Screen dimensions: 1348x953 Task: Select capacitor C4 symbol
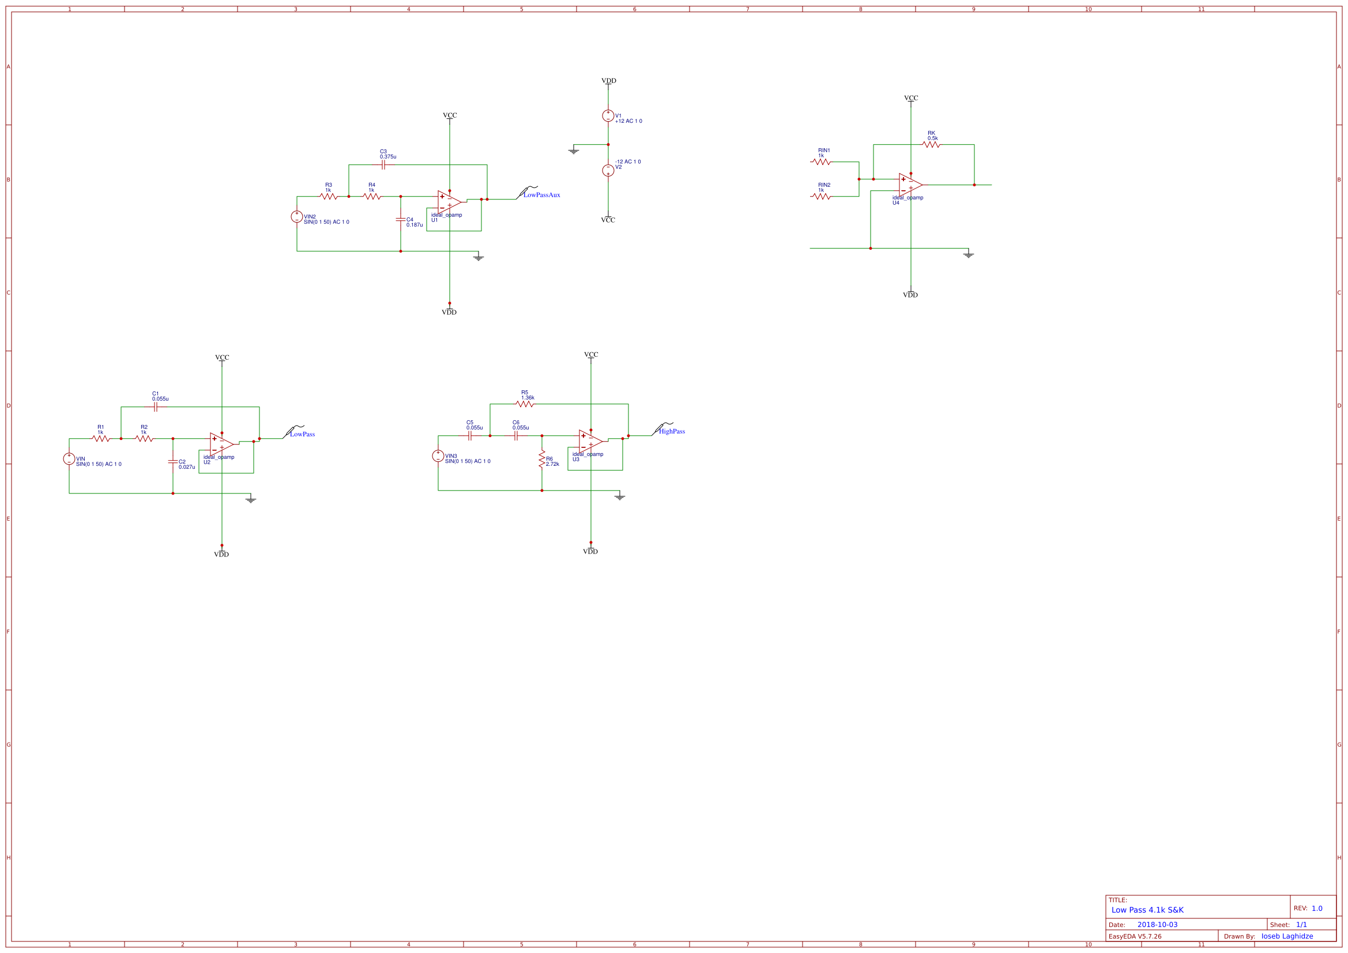pos(400,220)
